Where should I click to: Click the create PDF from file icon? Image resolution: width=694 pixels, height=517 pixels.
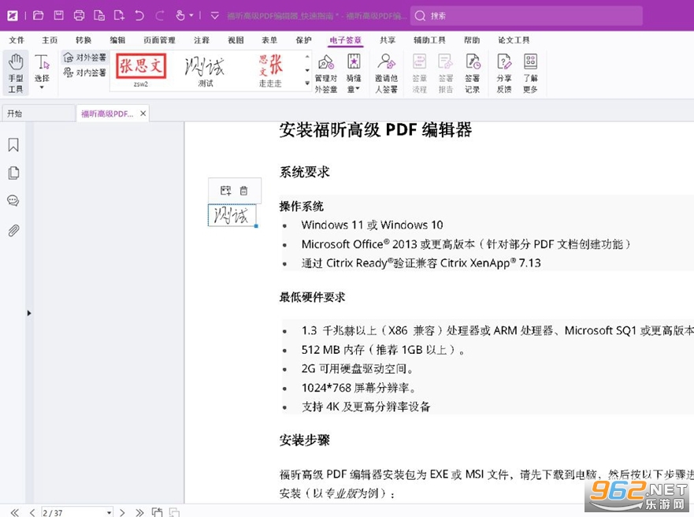pyautogui.click(x=99, y=16)
